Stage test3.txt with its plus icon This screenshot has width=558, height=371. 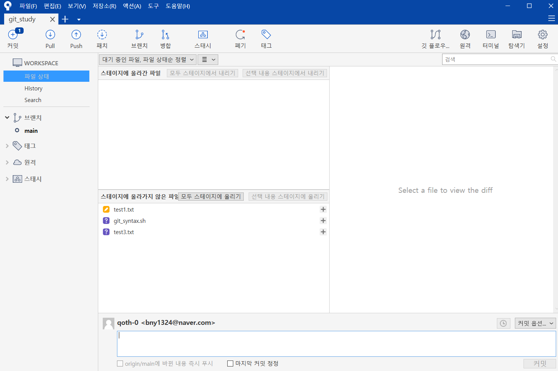[x=323, y=232]
